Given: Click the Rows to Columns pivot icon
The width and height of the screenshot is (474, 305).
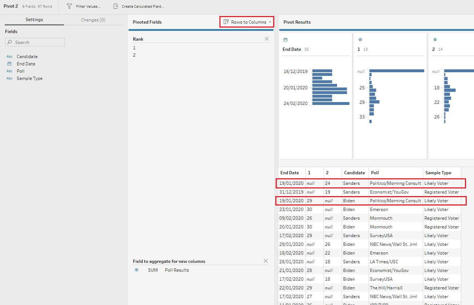Looking at the screenshot, I should click(226, 22).
